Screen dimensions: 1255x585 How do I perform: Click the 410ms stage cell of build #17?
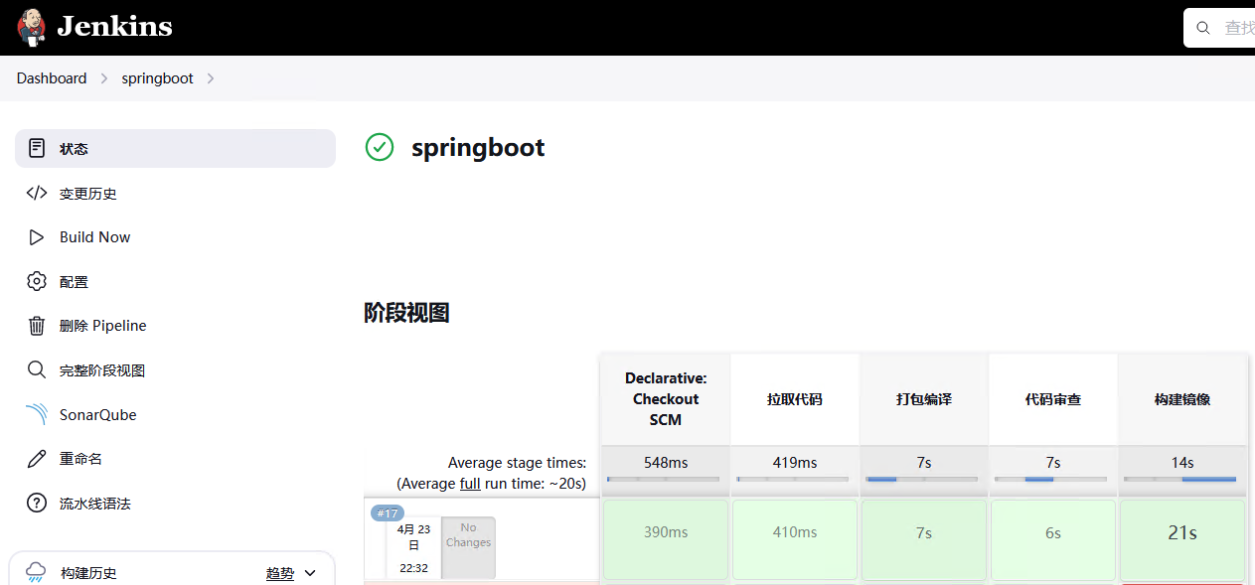coord(795,539)
